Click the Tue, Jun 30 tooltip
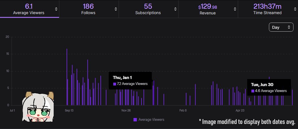The height and width of the screenshot is (129, 298). tap(269, 88)
